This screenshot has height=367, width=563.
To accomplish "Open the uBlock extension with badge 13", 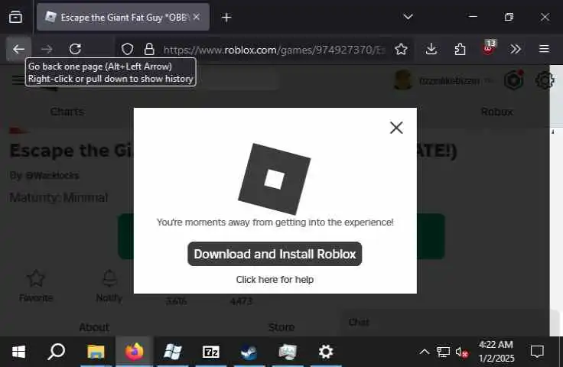I will [x=489, y=47].
